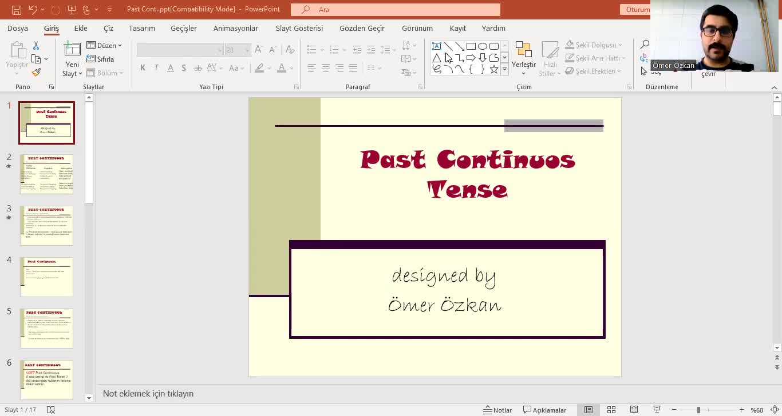Toggle underline A formatting
The width and height of the screenshot is (782, 416).
point(170,68)
